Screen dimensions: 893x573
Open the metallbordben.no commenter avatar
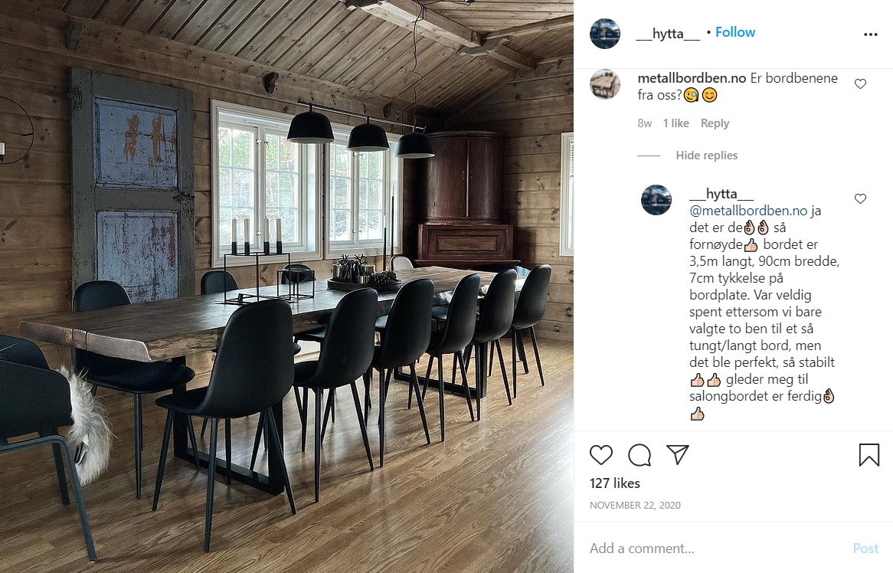click(x=605, y=84)
